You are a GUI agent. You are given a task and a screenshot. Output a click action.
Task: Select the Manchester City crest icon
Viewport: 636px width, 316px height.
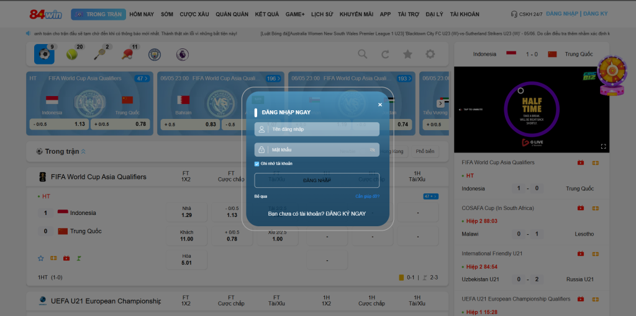[x=155, y=55]
